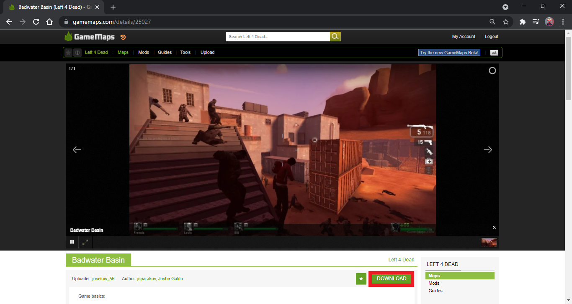Viewport: 572px width, 304px height.
Task: Click the green search magnifier button
Action: click(335, 37)
